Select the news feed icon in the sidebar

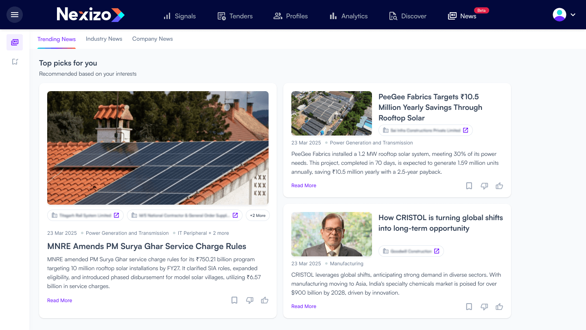coord(15,42)
